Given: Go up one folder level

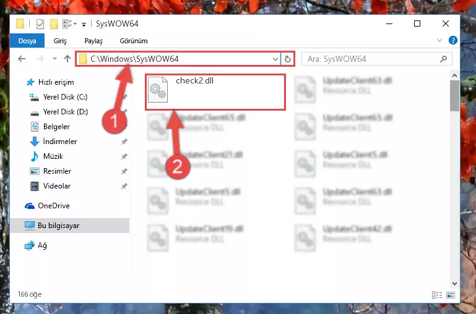Looking at the screenshot, I should click(67, 59).
